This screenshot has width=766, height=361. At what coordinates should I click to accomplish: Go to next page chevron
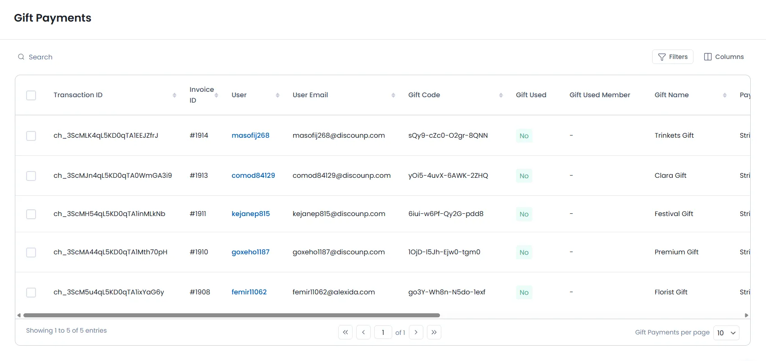tap(416, 332)
